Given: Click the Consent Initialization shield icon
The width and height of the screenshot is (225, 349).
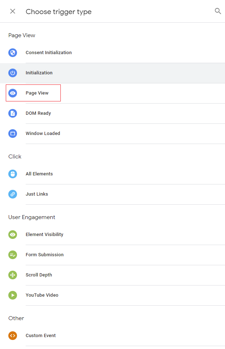Looking at the screenshot, I should point(13,53).
